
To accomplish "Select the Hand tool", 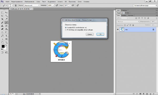I will click(x=2, y=43).
